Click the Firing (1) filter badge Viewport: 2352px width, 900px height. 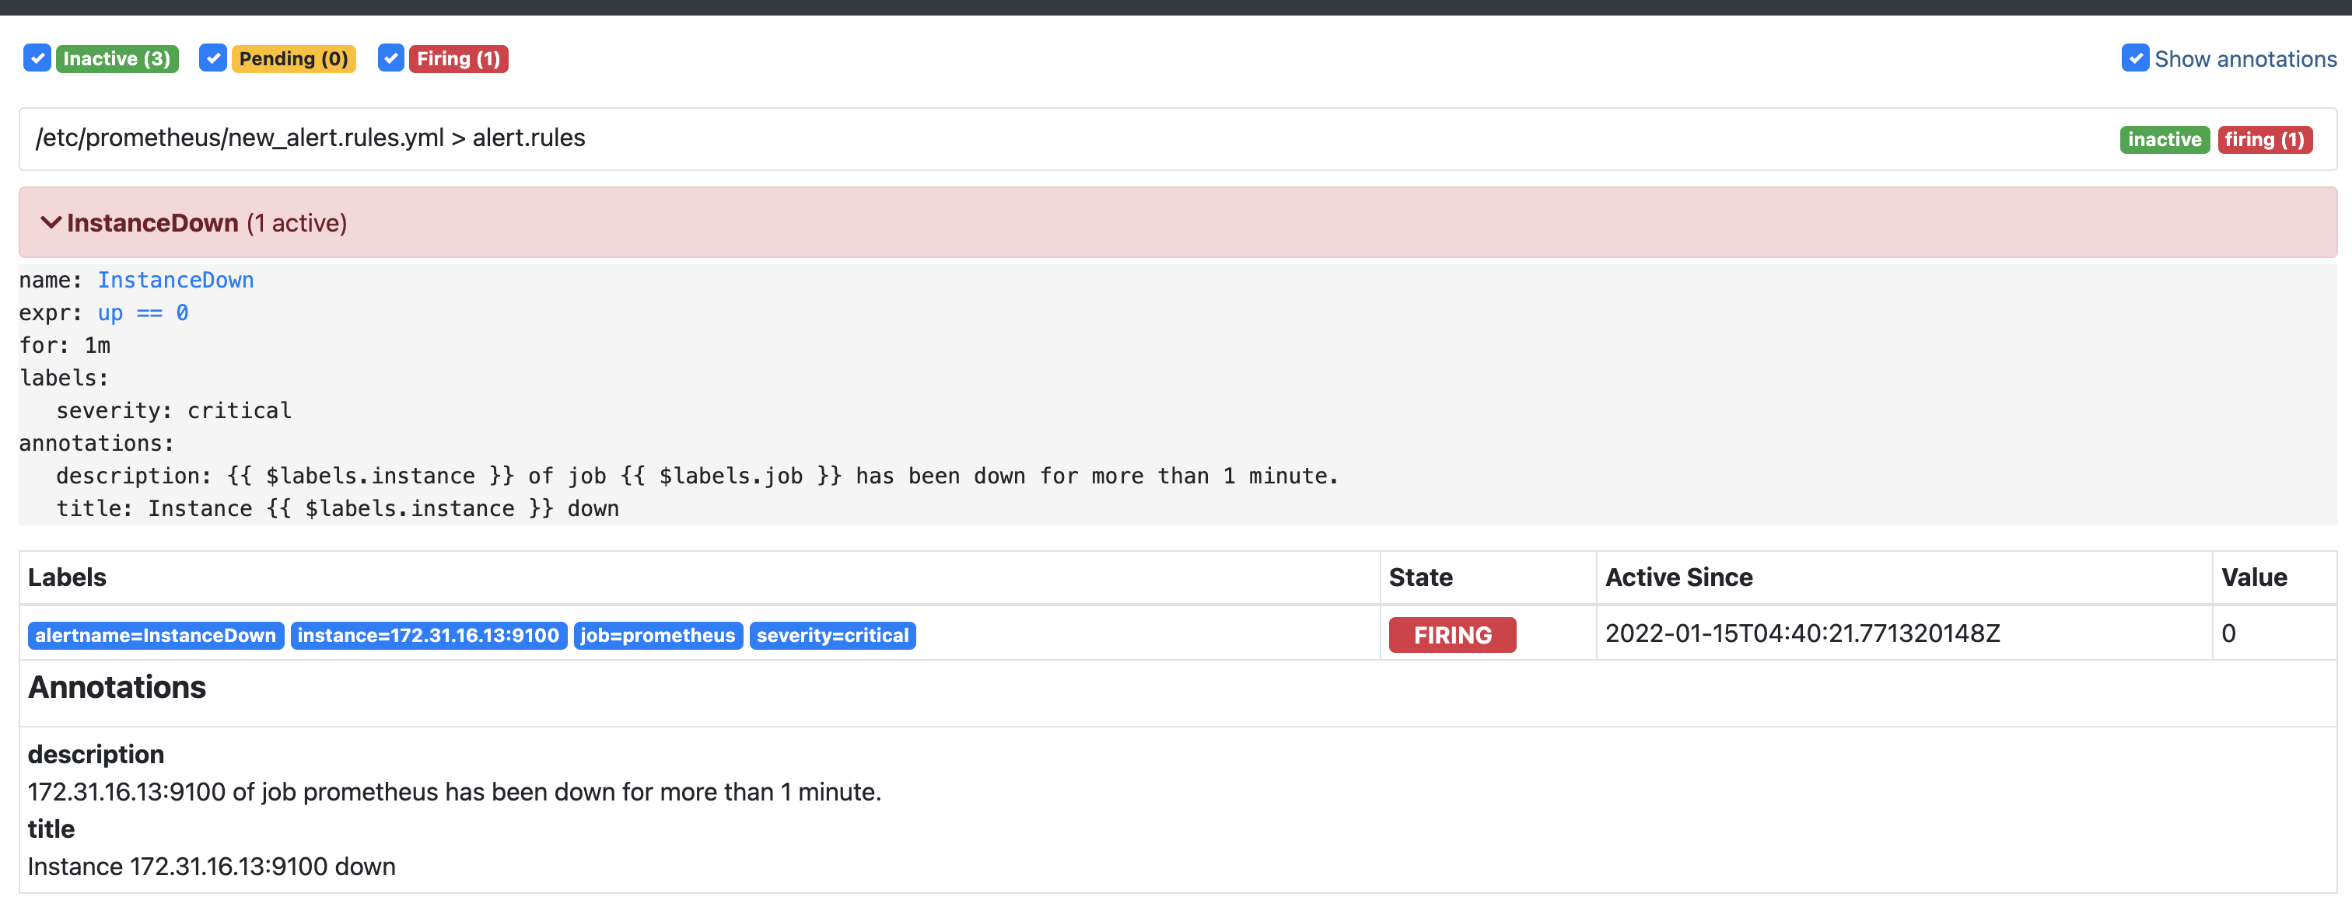pyautogui.click(x=458, y=58)
